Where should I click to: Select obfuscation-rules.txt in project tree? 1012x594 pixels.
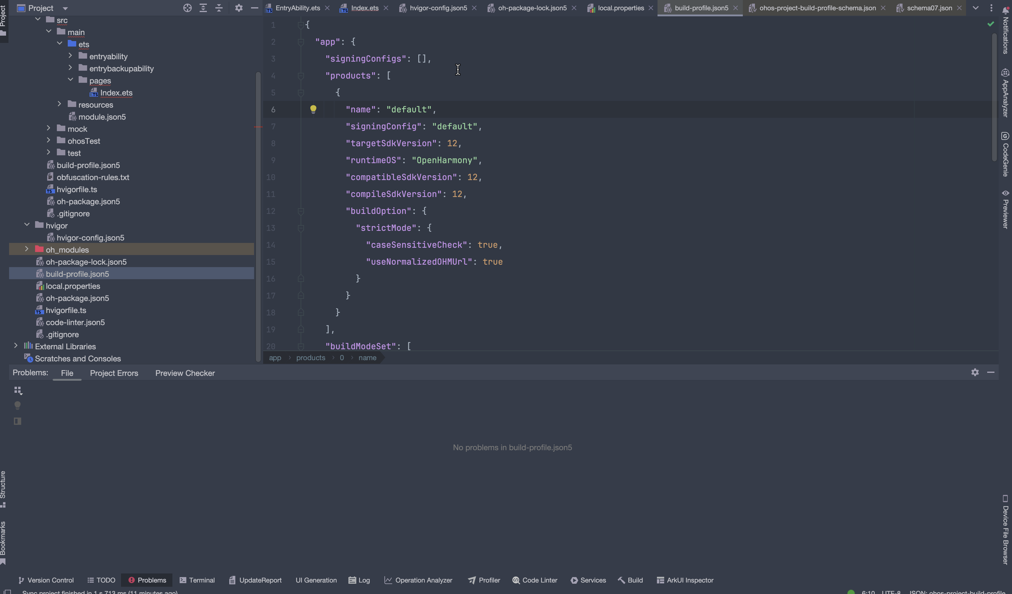point(93,177)
